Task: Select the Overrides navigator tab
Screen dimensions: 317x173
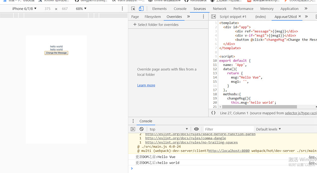Action: pyautogui.click(x=174, y=17)
